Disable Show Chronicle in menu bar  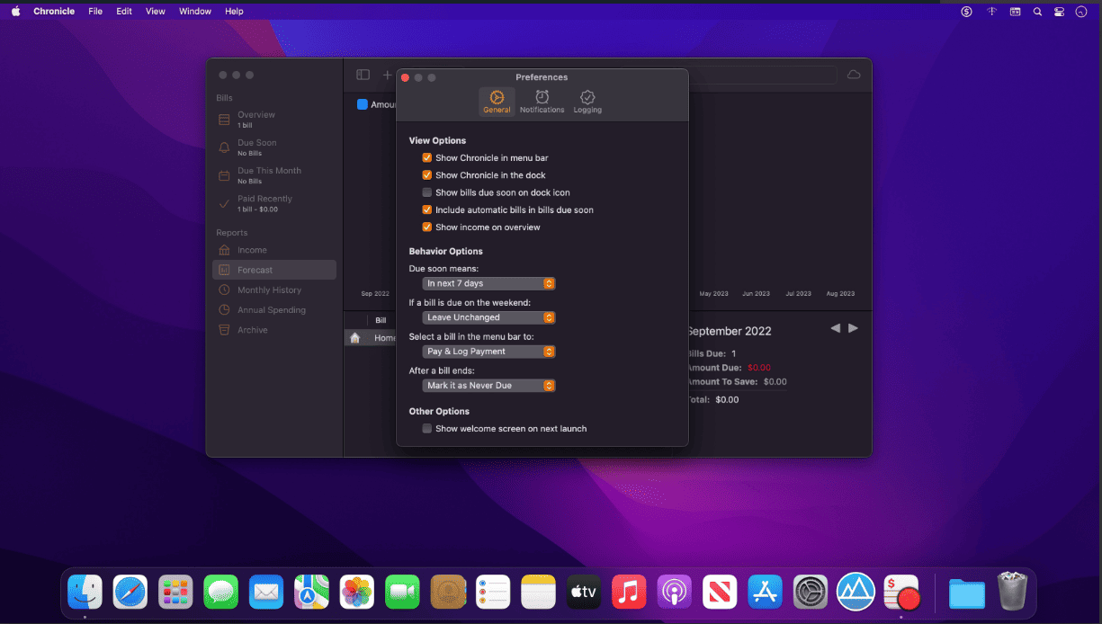[427, 157]
